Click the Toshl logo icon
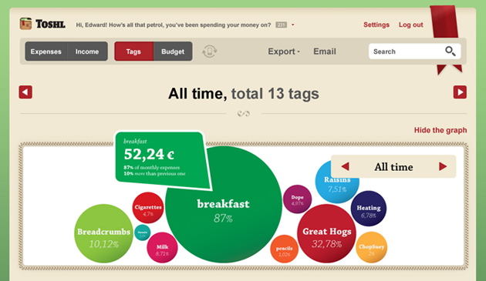Image resolution: width=486 pixels, height=281 pixels. point(25,24)
